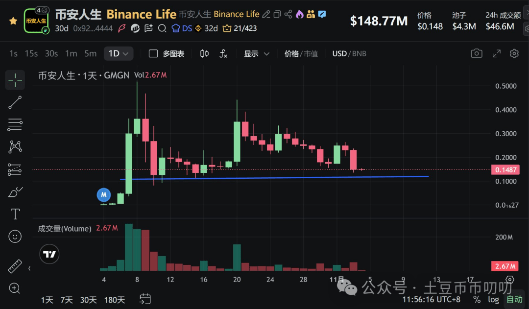Toggle 自动 auto scale
The image size is (529, 309).
(x=514, y=299)
